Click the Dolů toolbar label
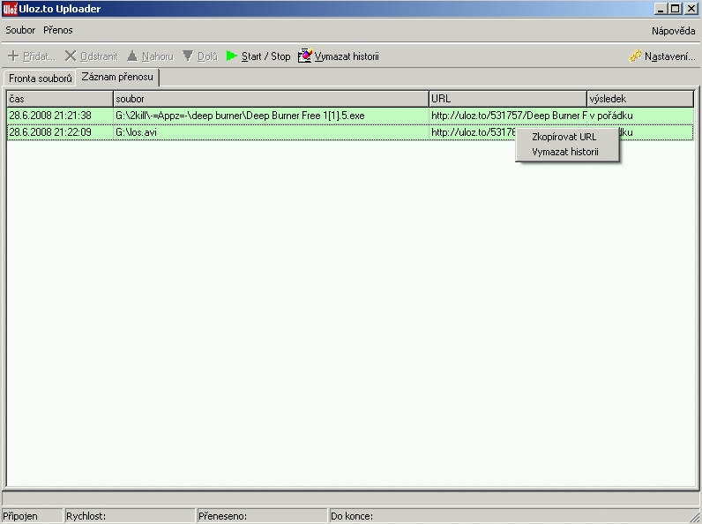 (x=207, y=56)
